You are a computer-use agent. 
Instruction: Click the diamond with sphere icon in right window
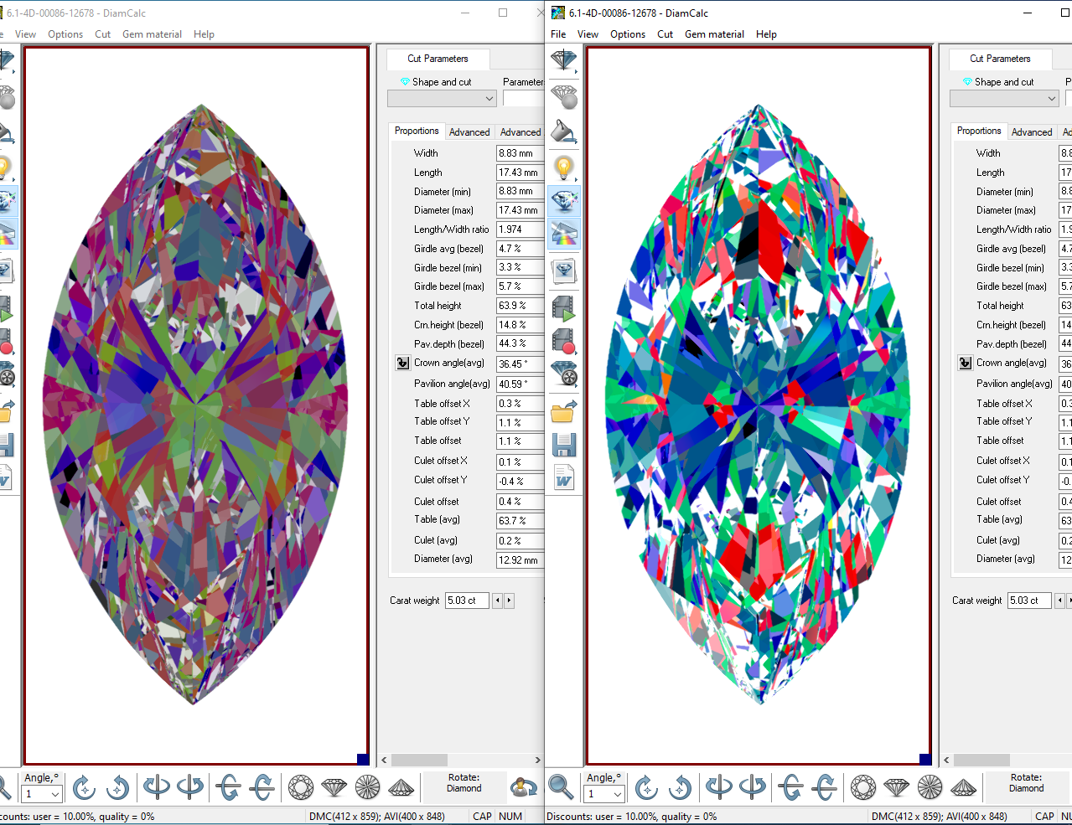[564, 96]
